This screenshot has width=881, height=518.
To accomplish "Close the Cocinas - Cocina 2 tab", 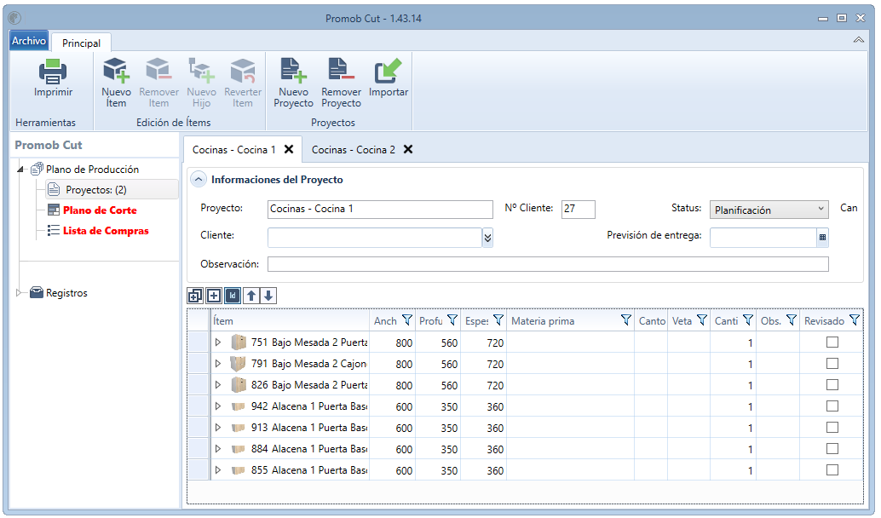I will (x=408, y=149).
